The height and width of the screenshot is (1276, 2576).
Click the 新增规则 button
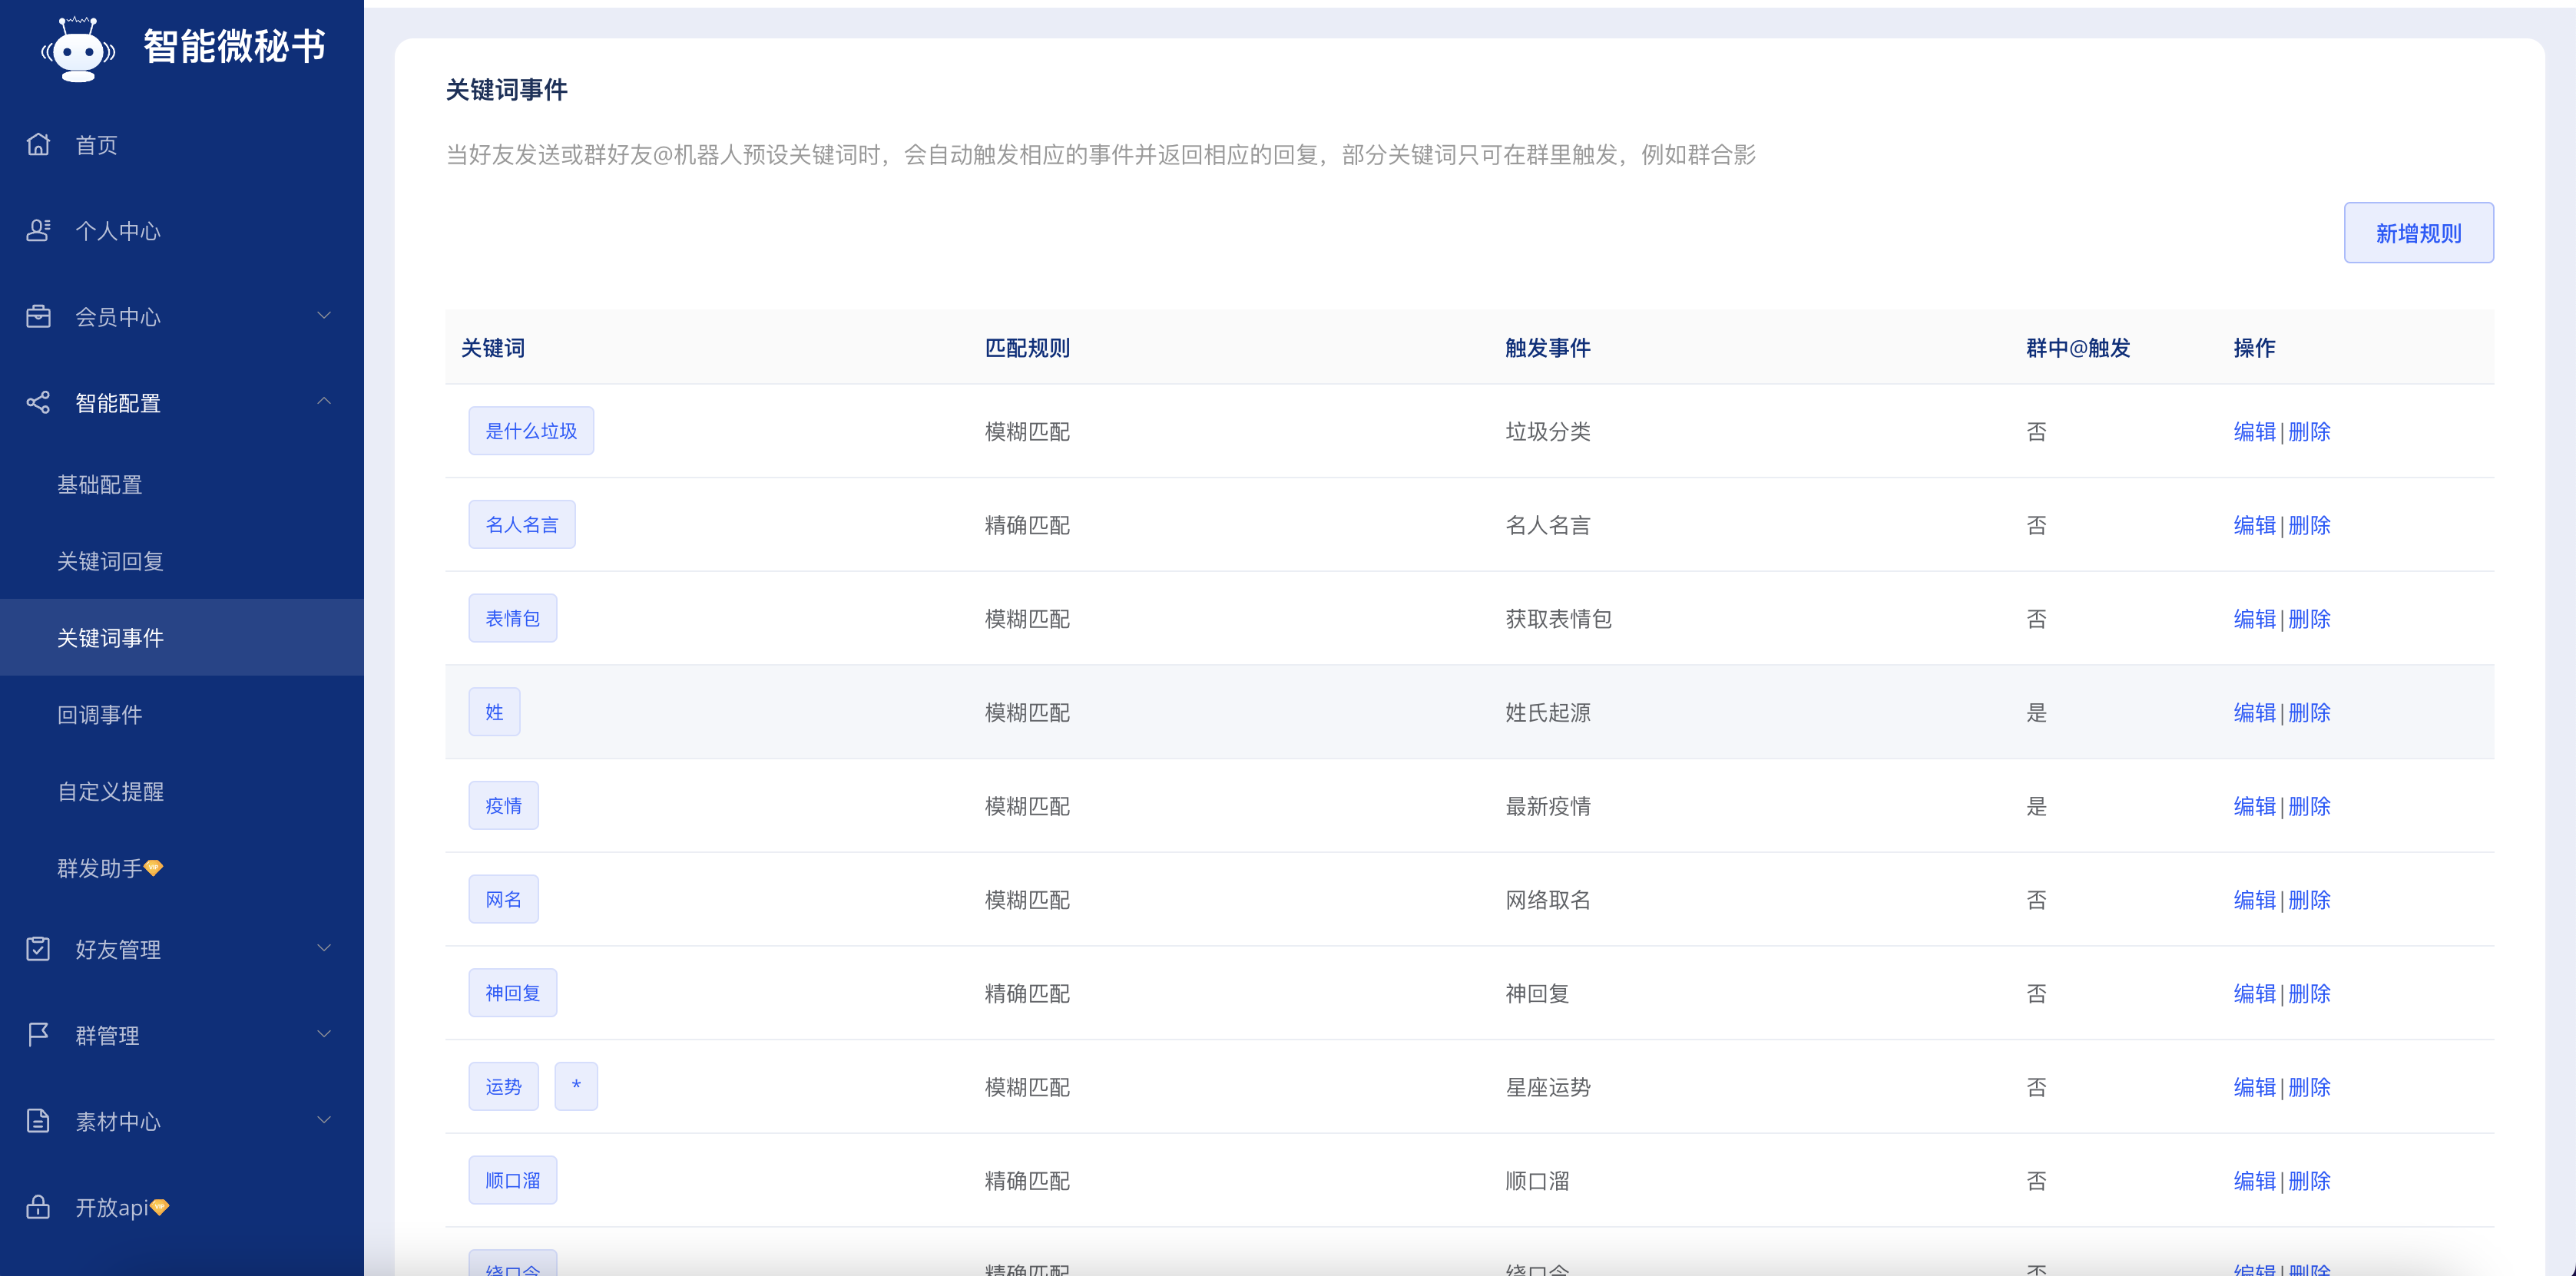click(2418, 233)
